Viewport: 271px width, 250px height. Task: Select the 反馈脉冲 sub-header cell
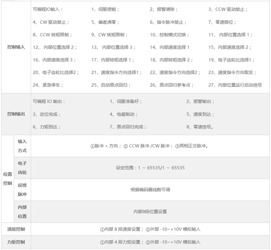pos(22,190)
